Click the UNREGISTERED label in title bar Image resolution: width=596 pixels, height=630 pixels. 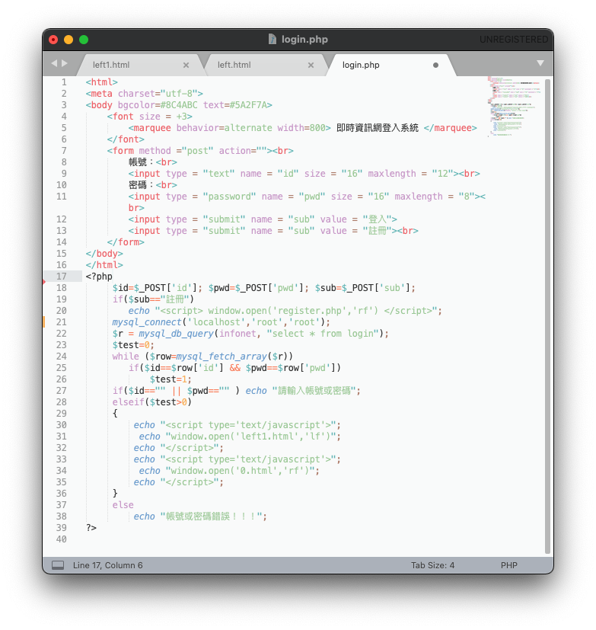514,40
